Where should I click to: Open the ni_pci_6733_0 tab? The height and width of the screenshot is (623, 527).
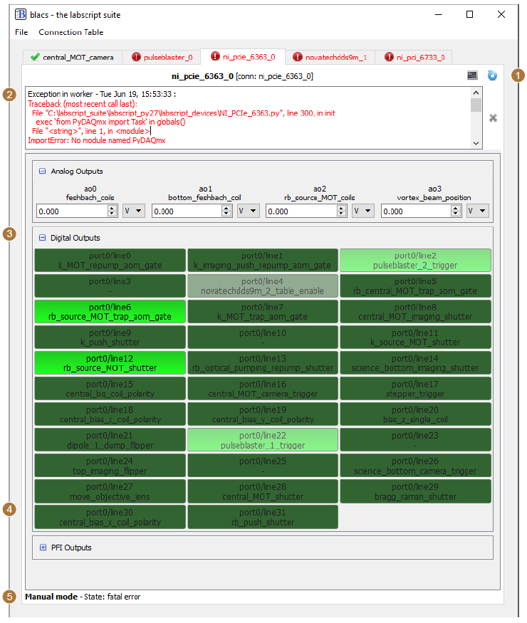click(x=414, y=57)
